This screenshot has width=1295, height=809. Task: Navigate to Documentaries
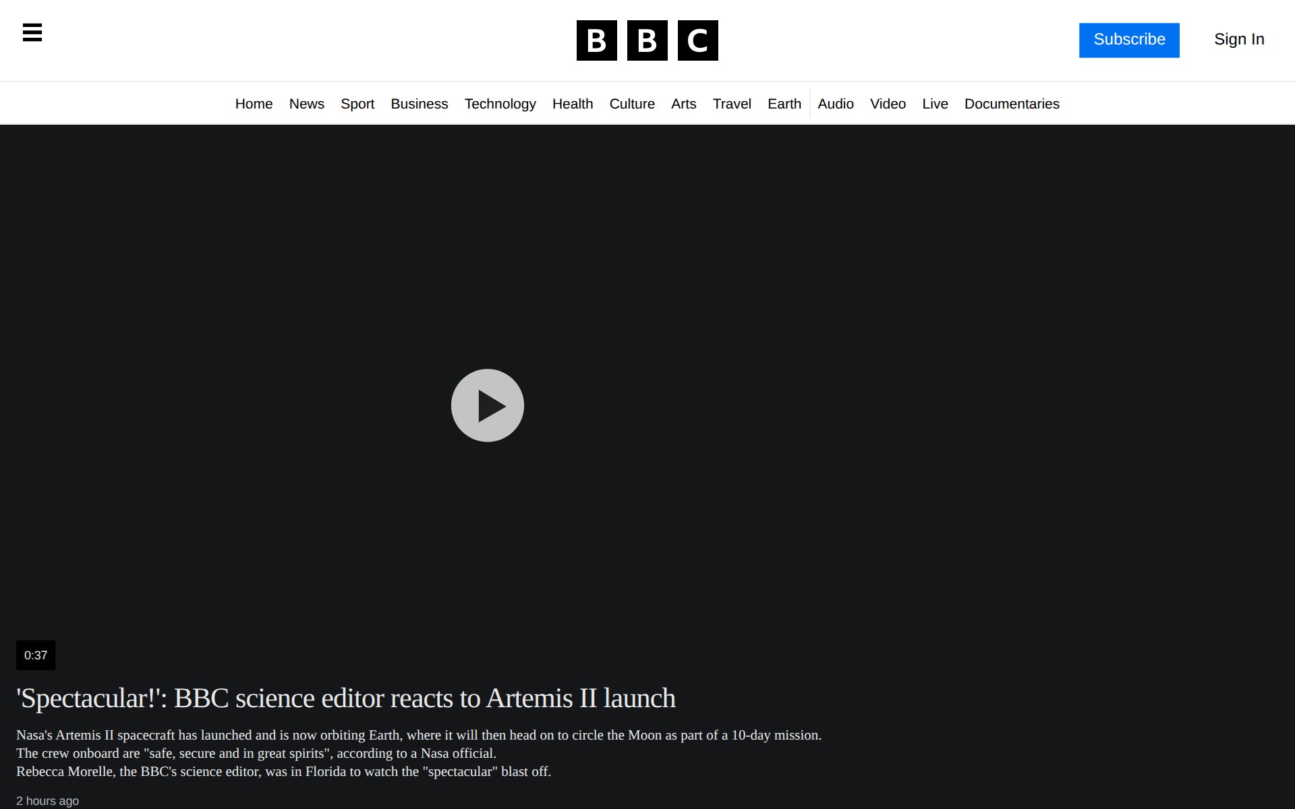1012,104
